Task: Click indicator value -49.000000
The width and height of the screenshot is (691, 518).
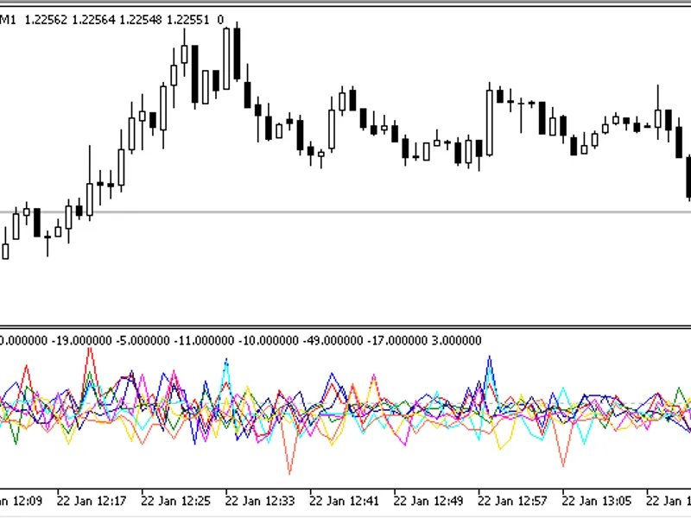Action: [x=333, y=340]
